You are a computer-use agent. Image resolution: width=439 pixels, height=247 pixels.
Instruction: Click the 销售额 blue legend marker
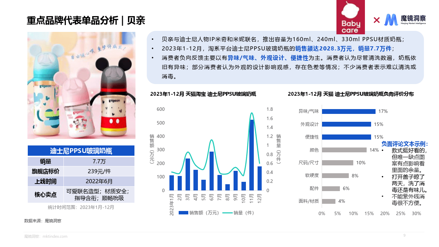pyautogui.click(x=183, y=213)
